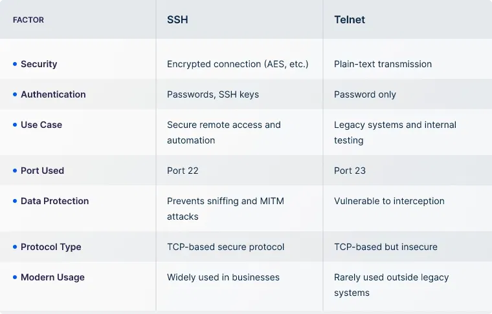Click the 'Port 23' cell

[x=350, y=171]
